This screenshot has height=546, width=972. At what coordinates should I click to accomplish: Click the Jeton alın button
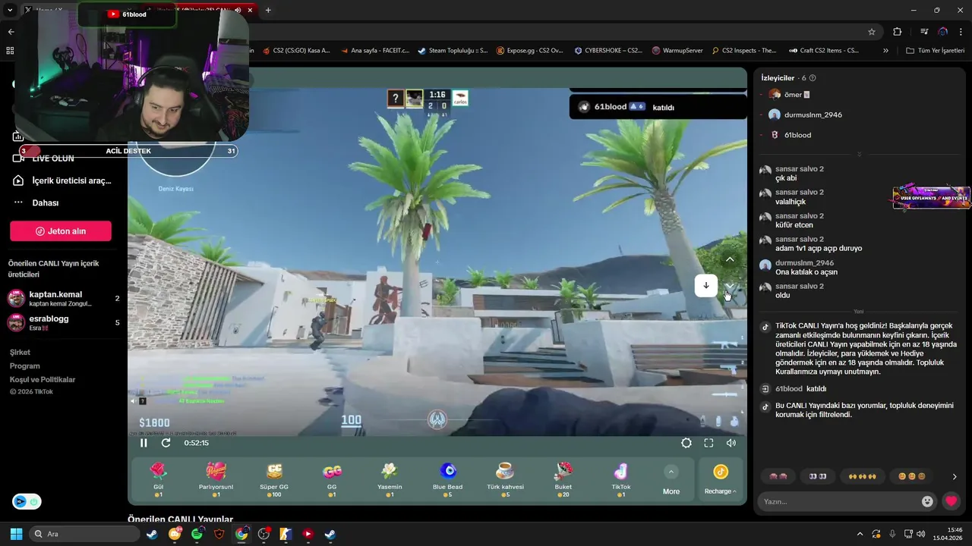[61, 231]
